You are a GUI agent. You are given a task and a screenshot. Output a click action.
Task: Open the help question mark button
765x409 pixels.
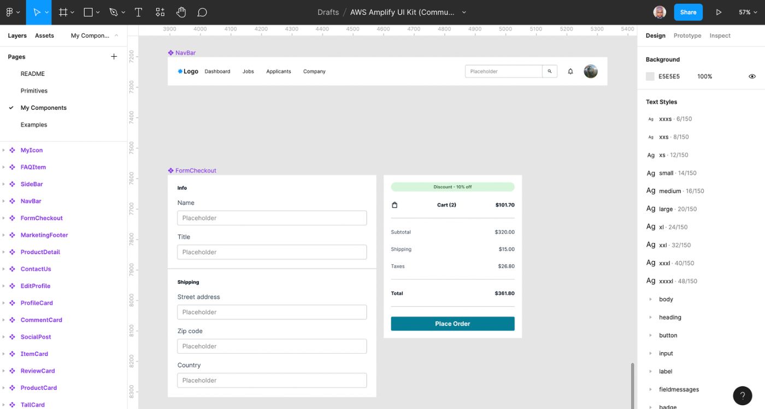click(x=742, y=395)
